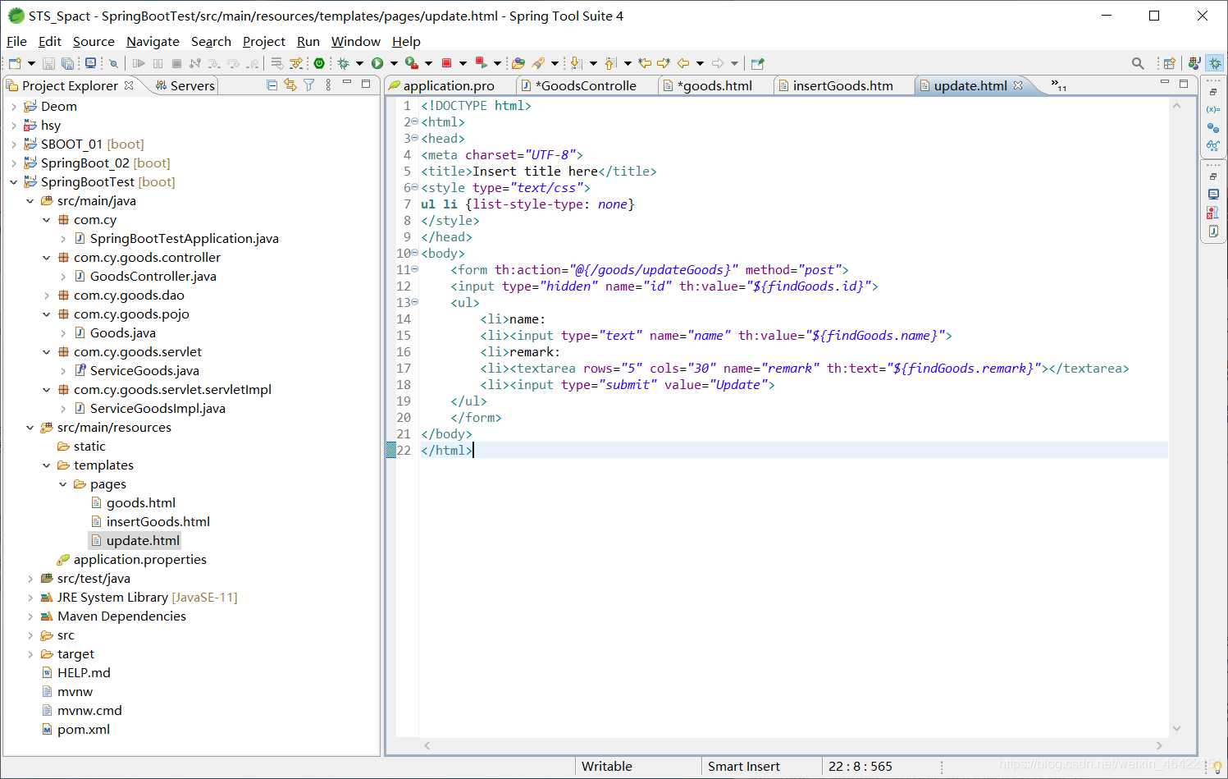Open the Boot Dashboard green power icon
Image resolution: width=1228 pixels, height=779 pixels.
(319, 63)
